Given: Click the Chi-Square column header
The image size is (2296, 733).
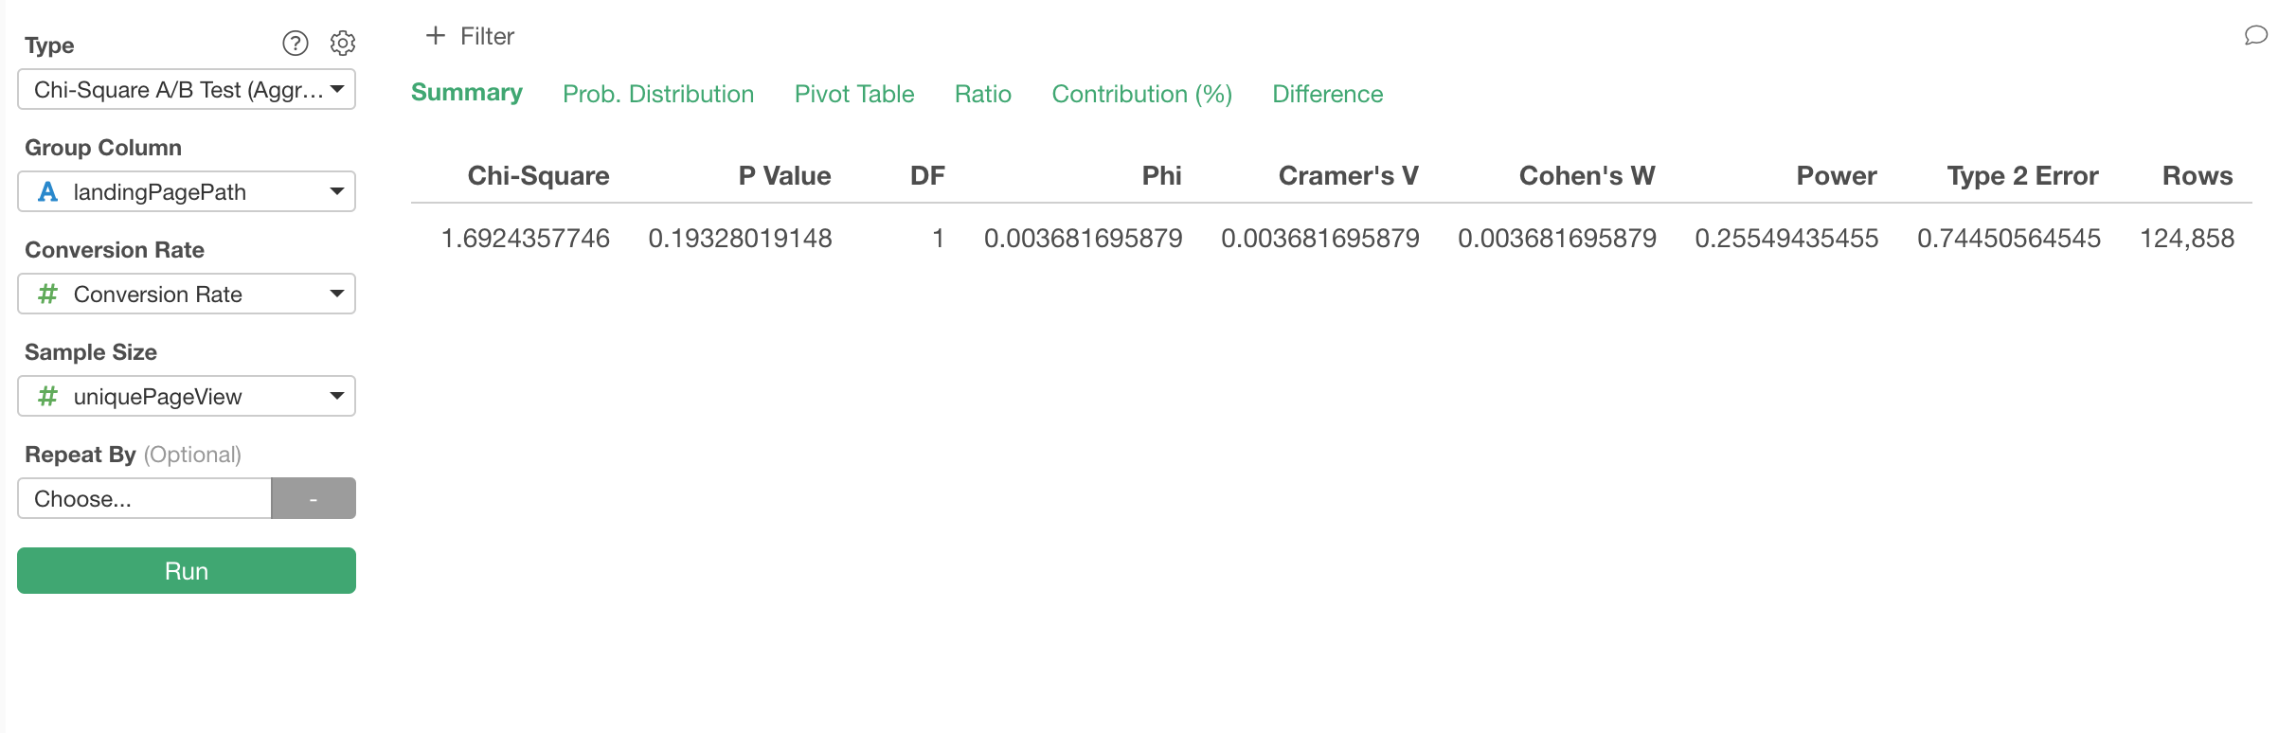Looking at the screenshot, I should click(538, 176).
